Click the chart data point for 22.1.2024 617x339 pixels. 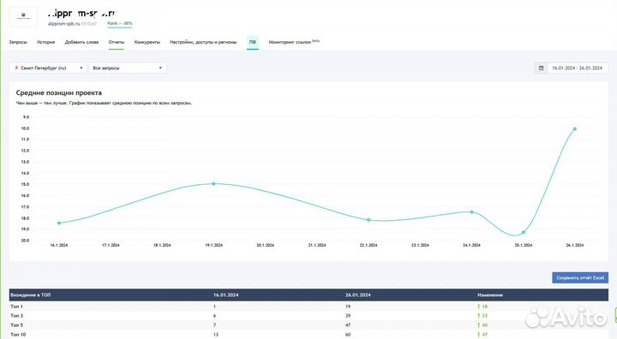pos(368,220)
